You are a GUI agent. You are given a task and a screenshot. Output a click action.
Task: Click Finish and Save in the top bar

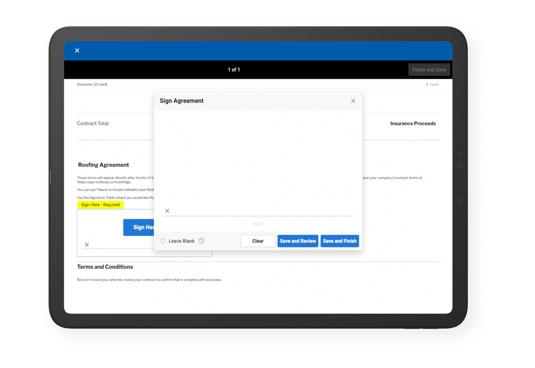(429, 69)
